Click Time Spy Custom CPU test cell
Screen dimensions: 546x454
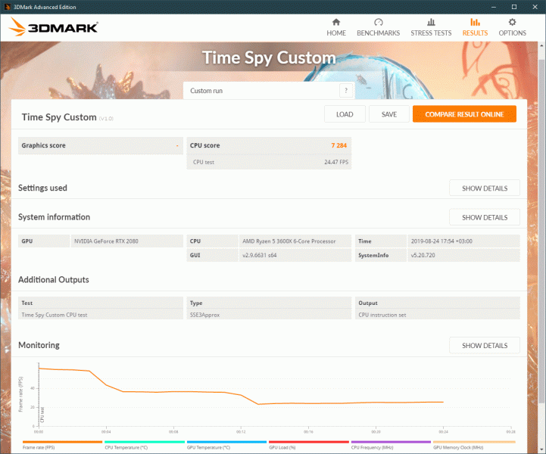click(100, 315)
